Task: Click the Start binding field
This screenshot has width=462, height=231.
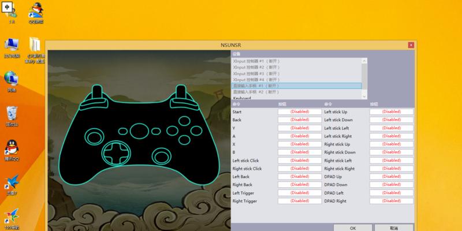Action: click(x=300, y=111)
